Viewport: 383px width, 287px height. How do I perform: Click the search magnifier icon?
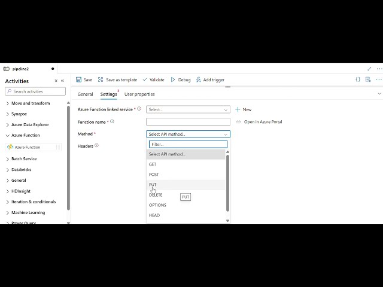pos(10,91)
